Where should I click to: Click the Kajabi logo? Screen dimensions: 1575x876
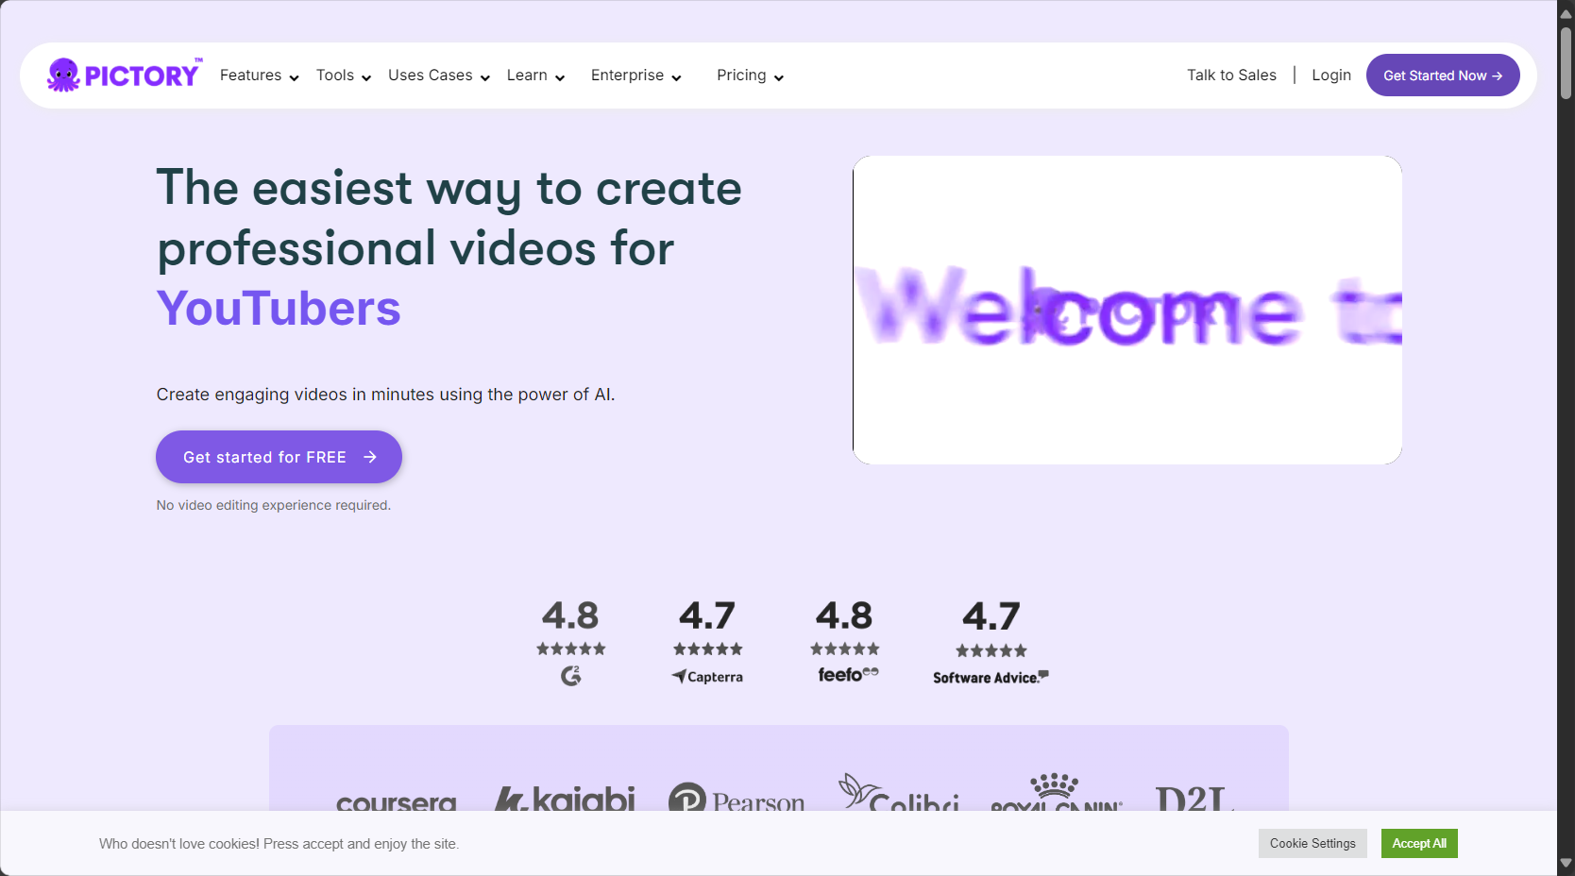point(565,799)
